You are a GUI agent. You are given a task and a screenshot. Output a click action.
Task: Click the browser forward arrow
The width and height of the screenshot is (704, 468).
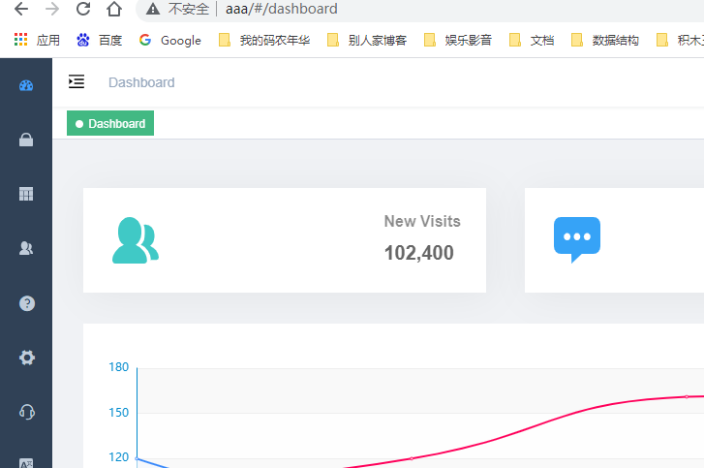tap(52, 9)
